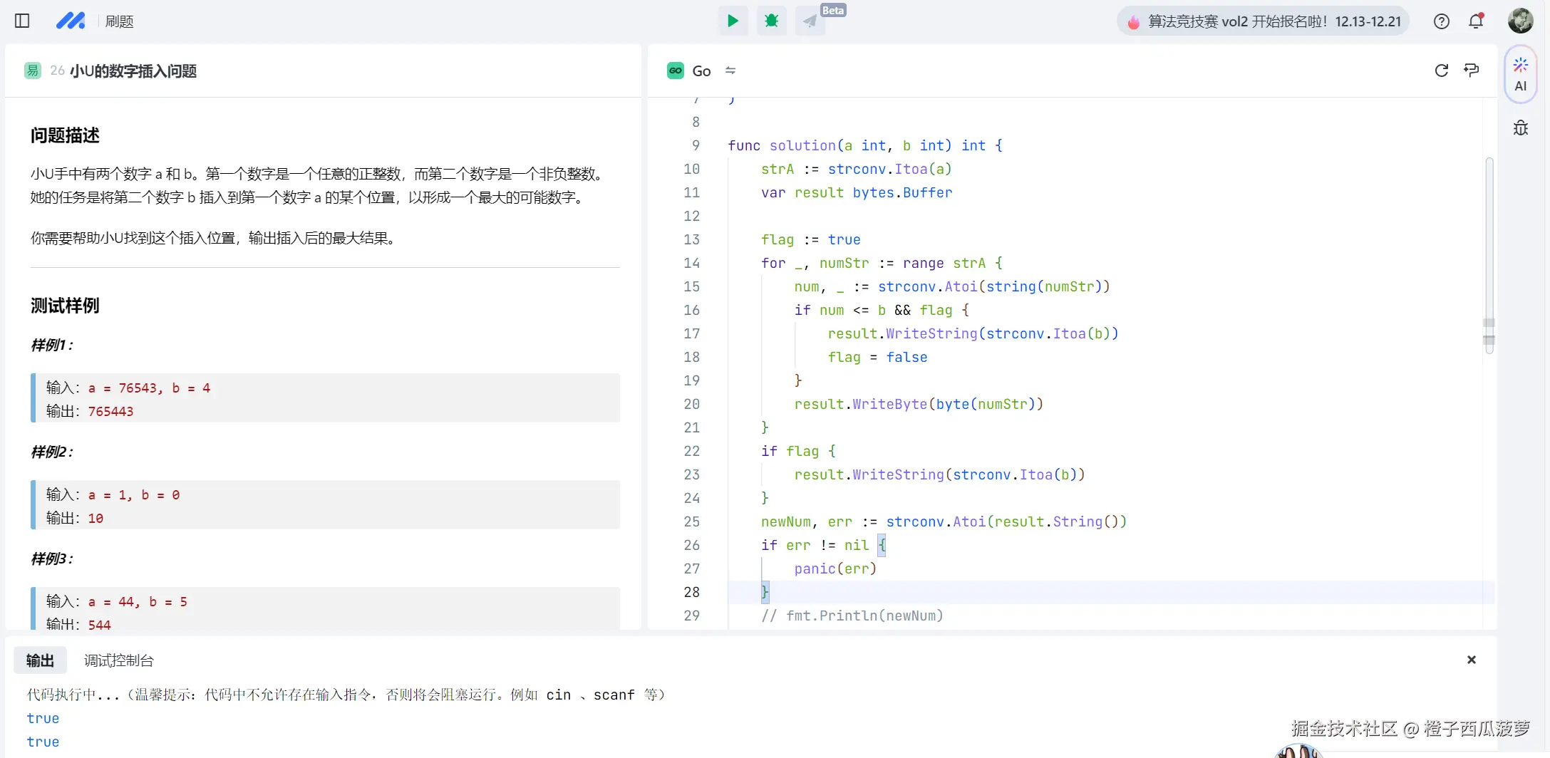
Task: Close the output console panel
Action: click(x=1471, y=660)
